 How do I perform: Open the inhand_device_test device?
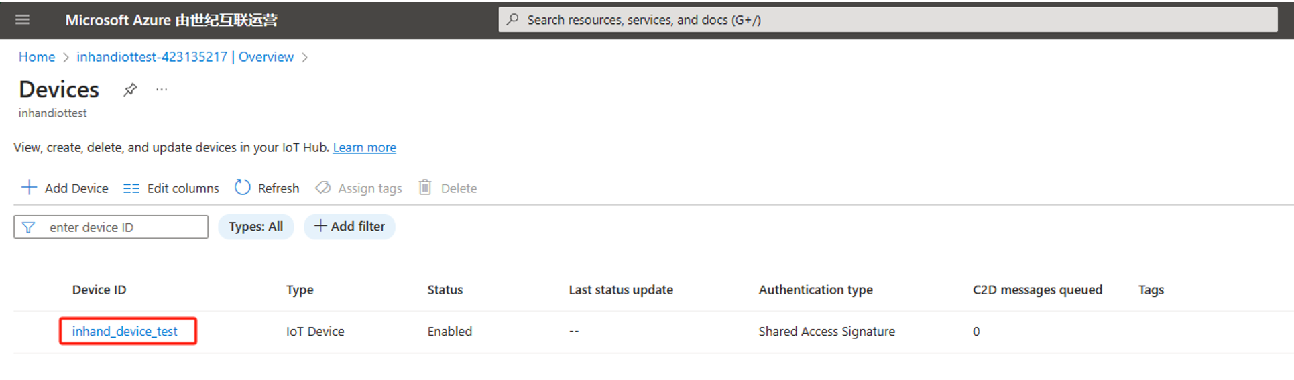125,331
